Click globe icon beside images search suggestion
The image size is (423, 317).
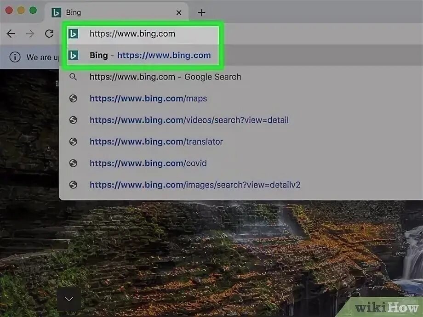click(x=73, y=185)
